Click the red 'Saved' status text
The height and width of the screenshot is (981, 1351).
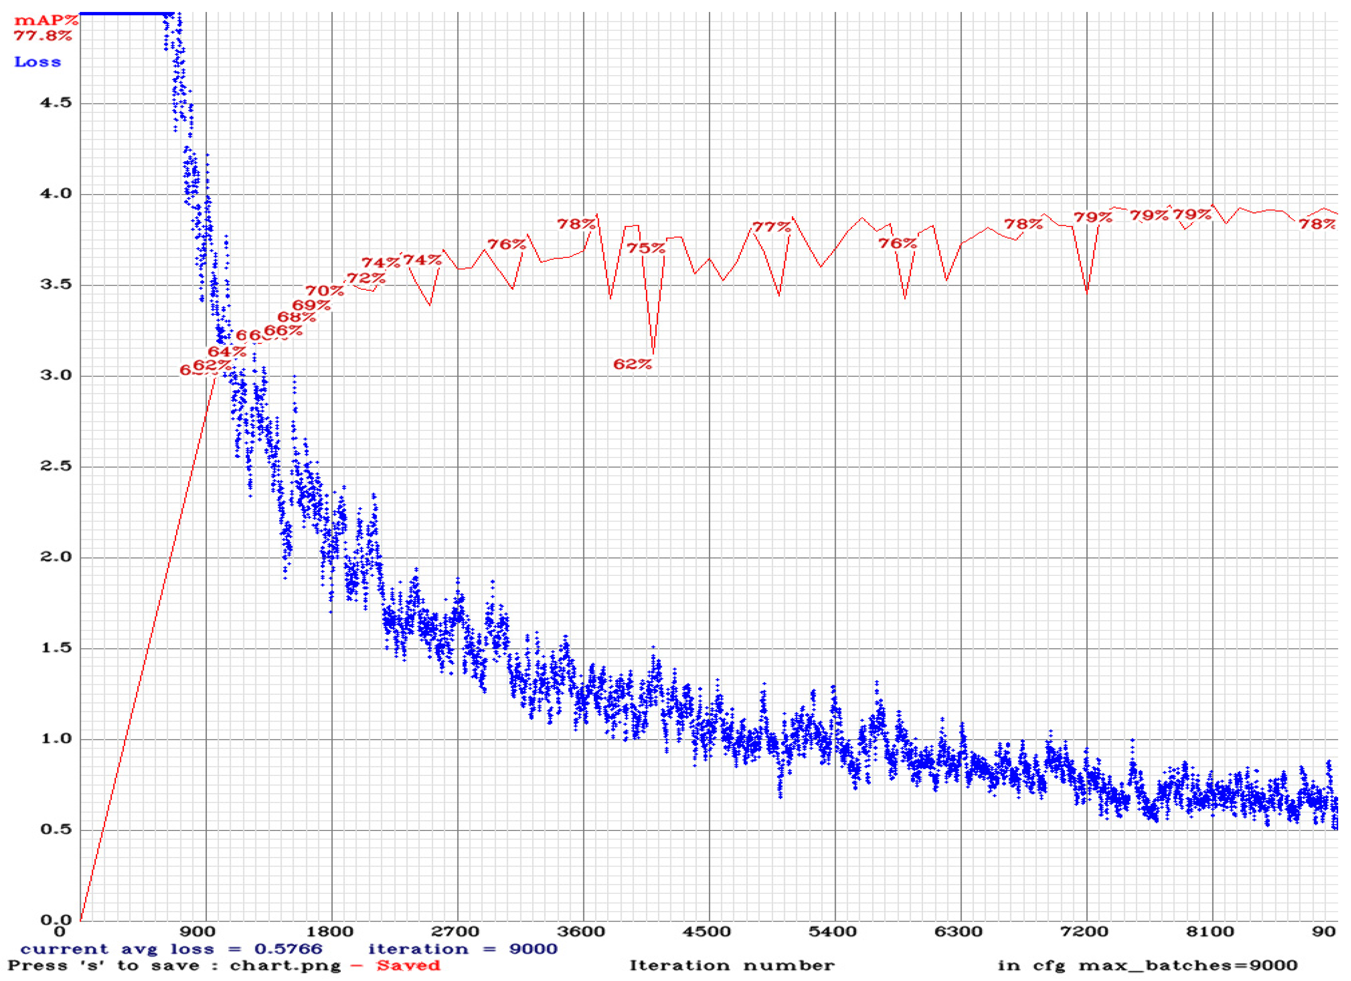tap(408, 966)
